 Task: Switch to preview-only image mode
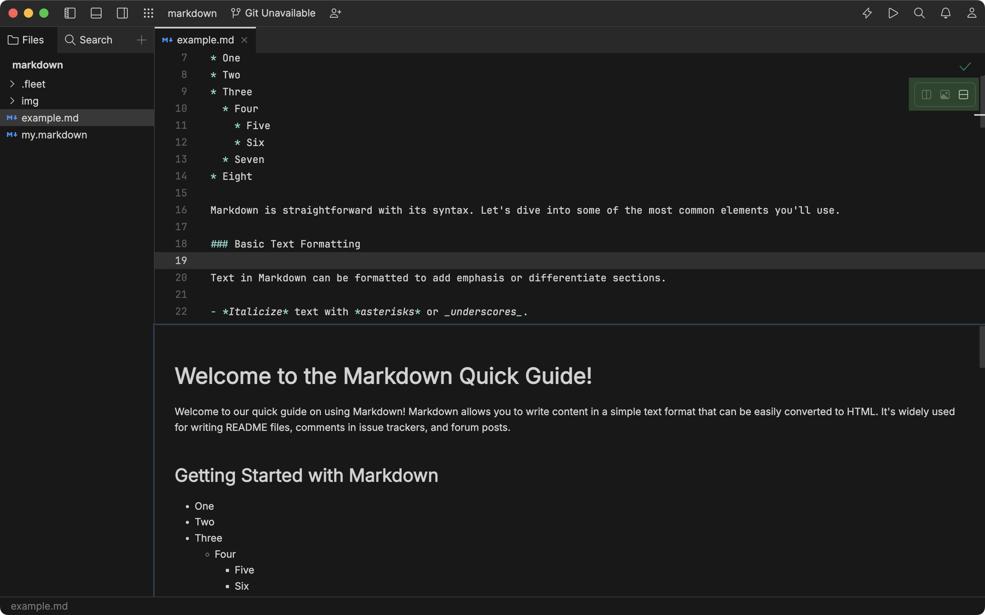tap(945, 95)
